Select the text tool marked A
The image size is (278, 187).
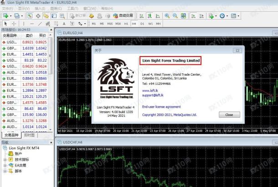tap(64, 23)
